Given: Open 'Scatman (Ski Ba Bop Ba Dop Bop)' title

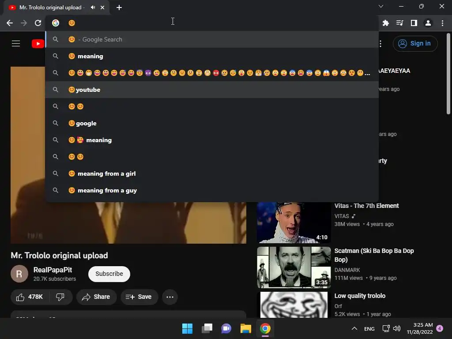Looking at the screenshot, I should pos(374,255).
